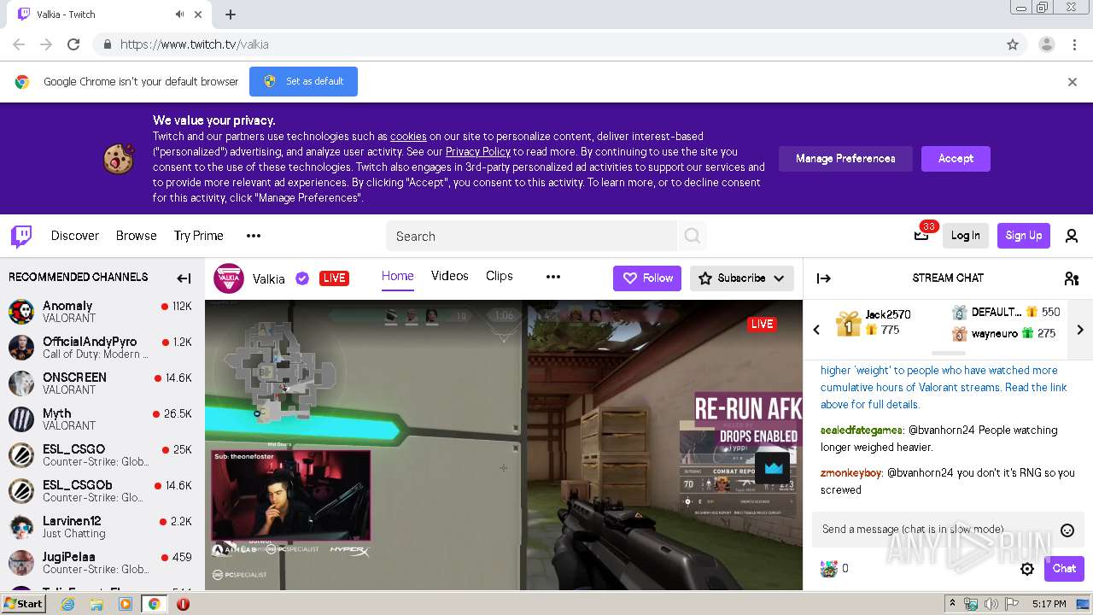
Task: Click Manage Preferences
Action: click(x=845, y=159)
